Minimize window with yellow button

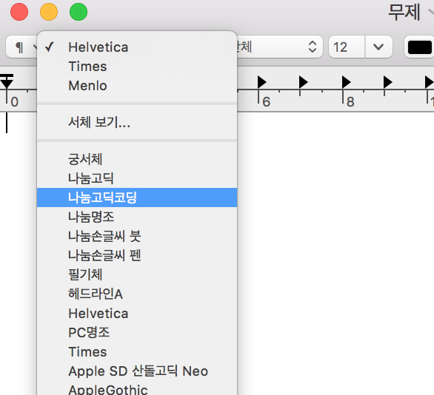(x=49, y=12)
